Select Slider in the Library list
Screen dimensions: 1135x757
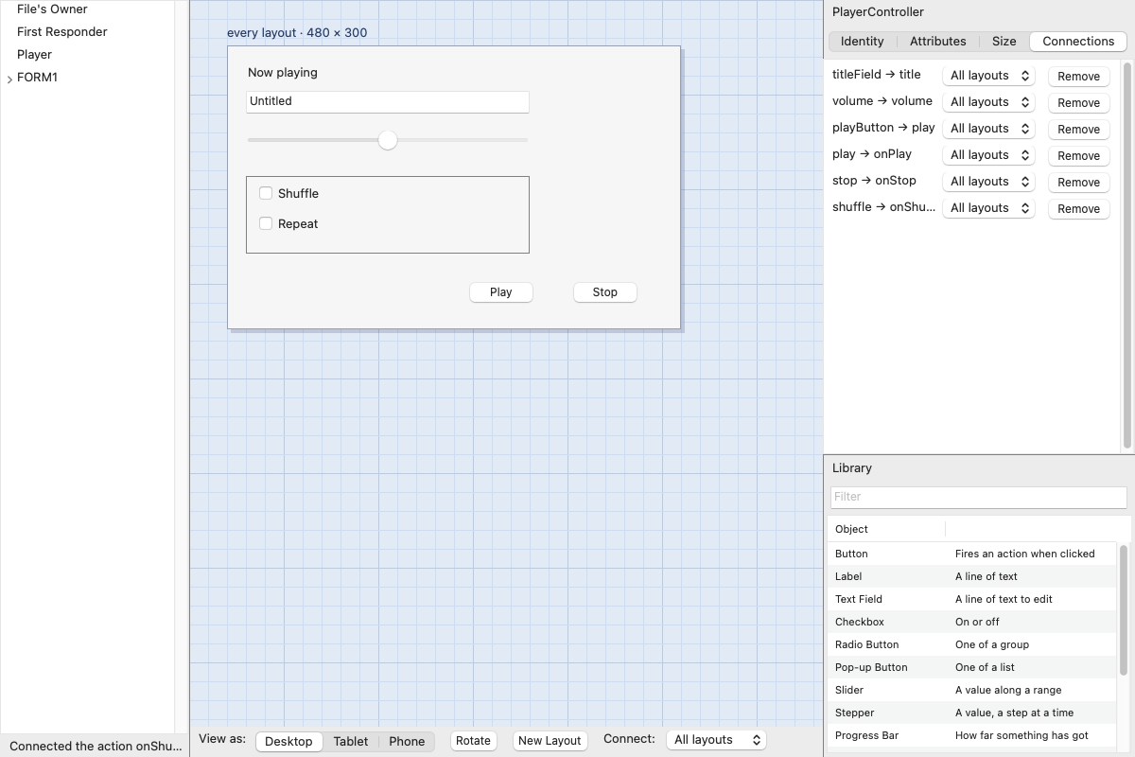972,690
